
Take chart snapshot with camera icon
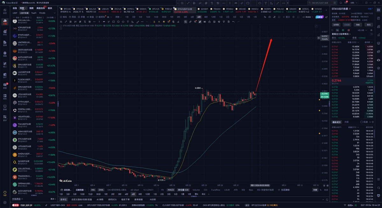(x=270, y=17)
